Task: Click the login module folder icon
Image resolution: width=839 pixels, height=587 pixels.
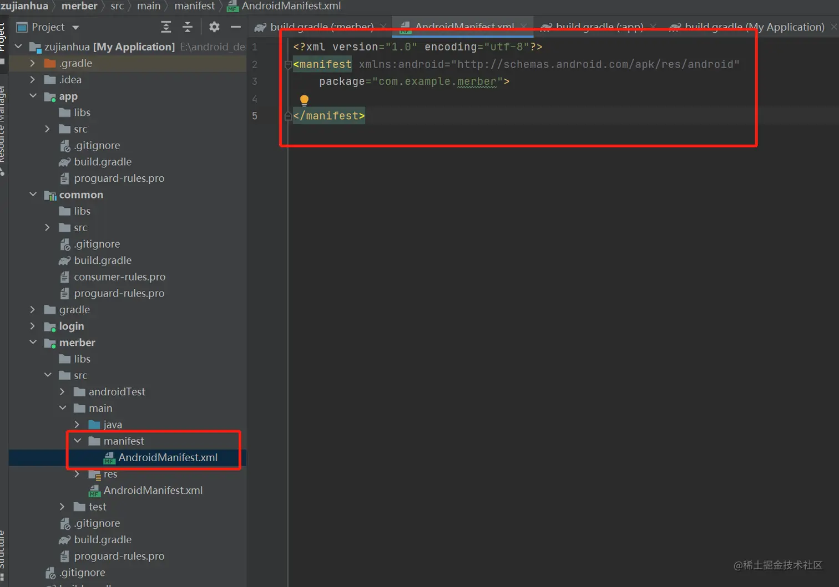Action: click(x=50, y=326)
